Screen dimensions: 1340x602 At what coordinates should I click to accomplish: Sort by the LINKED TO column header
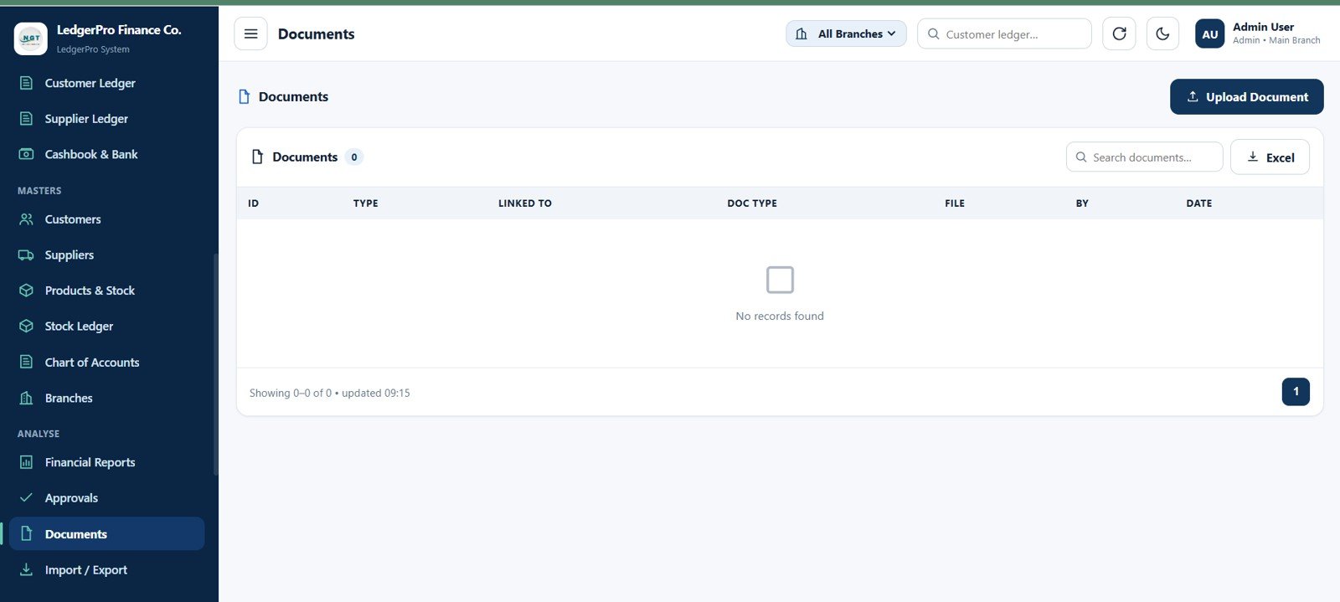click(x=525, y=203)
